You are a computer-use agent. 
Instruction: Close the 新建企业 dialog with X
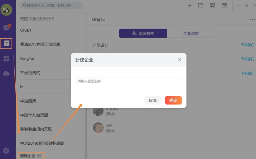180,60
